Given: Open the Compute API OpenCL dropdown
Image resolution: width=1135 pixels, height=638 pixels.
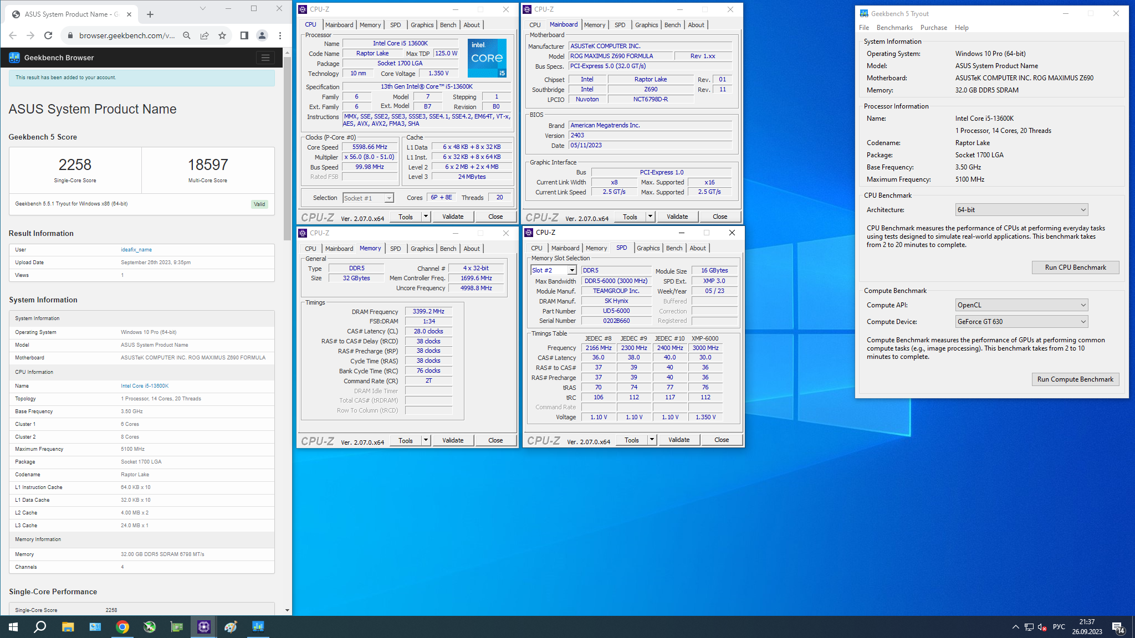Looking at the screenshot, I should [x=1021, y=305].
